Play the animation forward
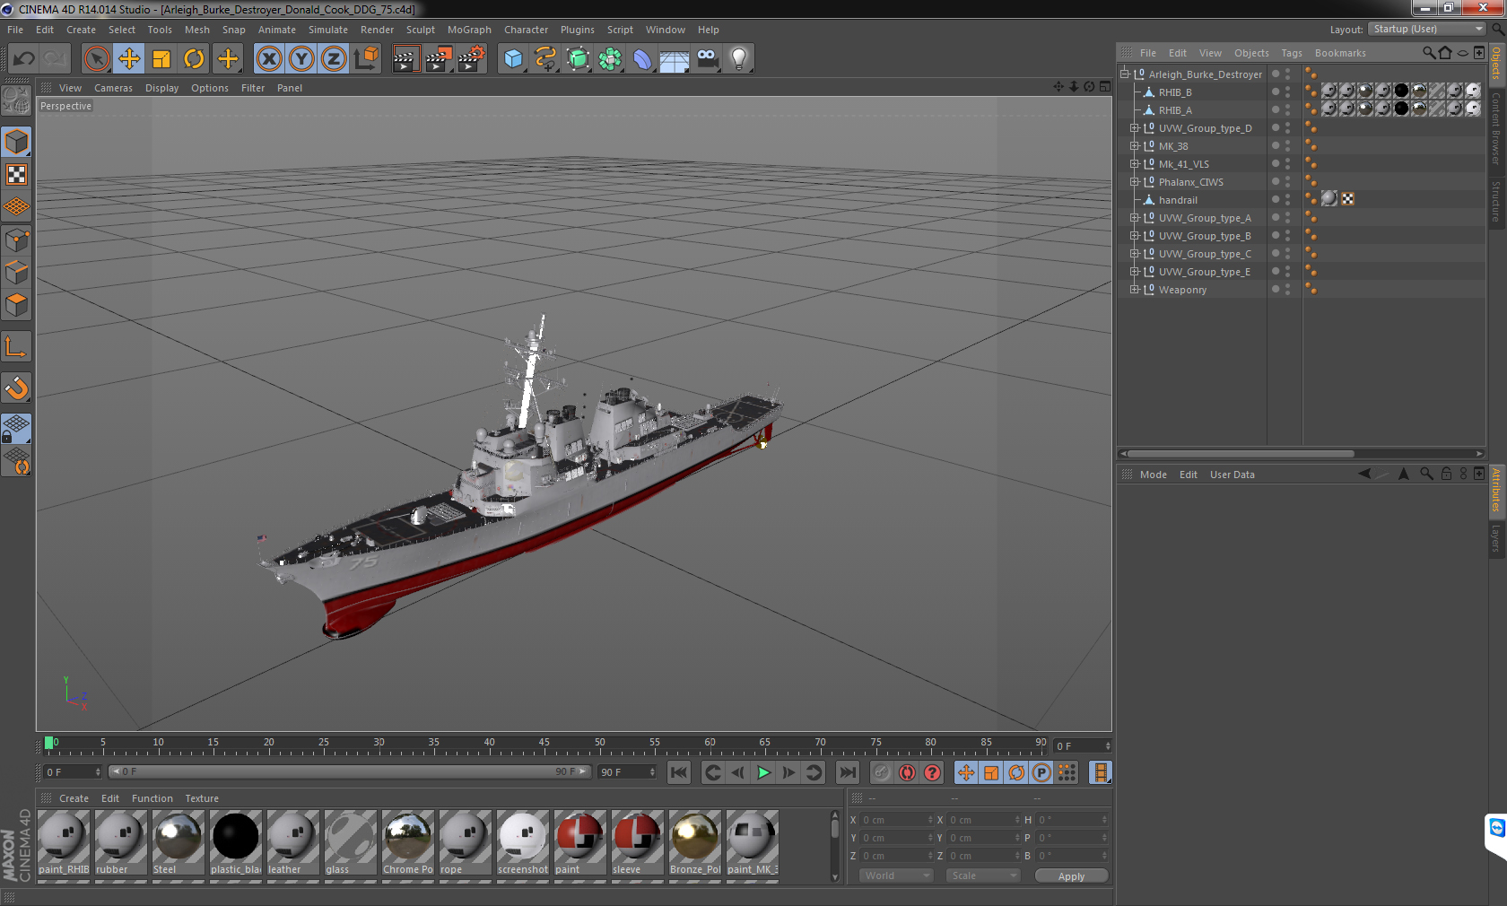 (x=763, y=772)
